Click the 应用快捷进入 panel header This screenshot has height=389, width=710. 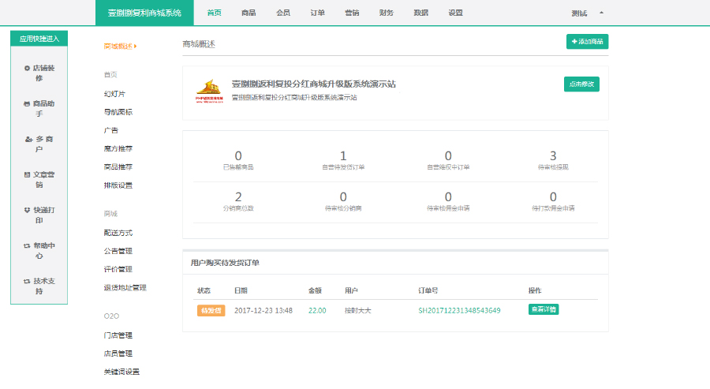point(39,39)
